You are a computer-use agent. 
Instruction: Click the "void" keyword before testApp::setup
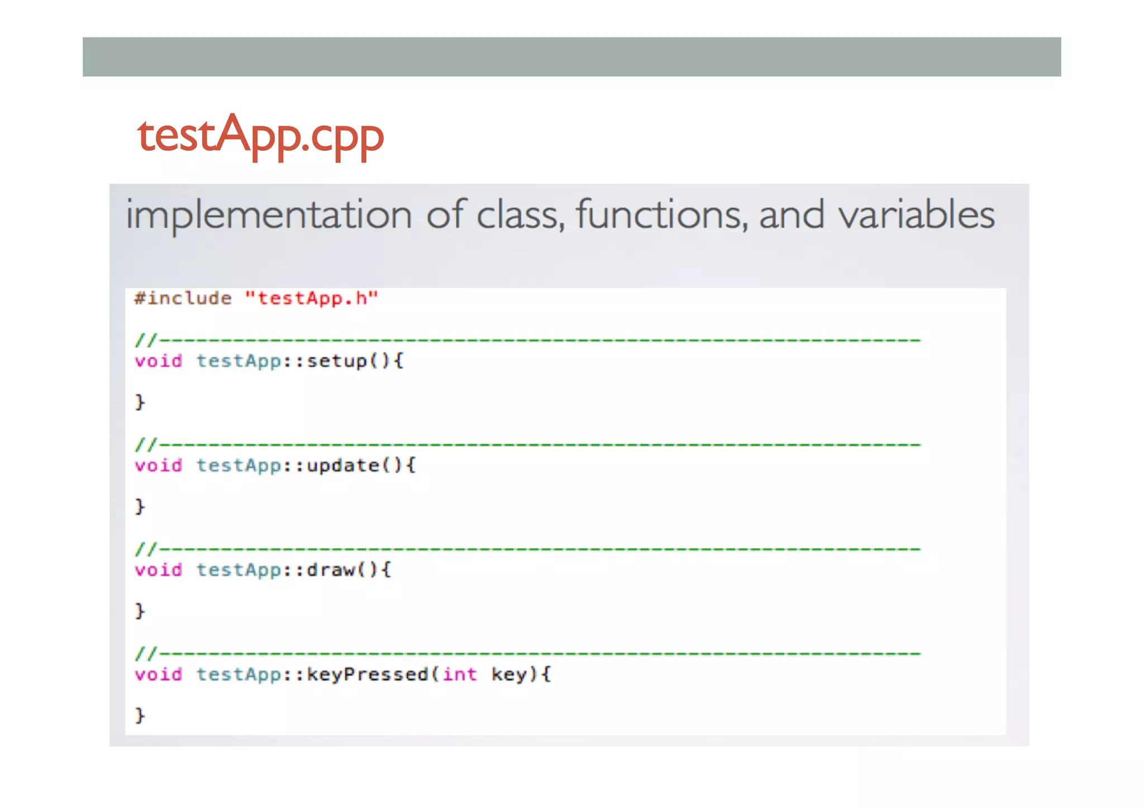(x=158, y=361)
